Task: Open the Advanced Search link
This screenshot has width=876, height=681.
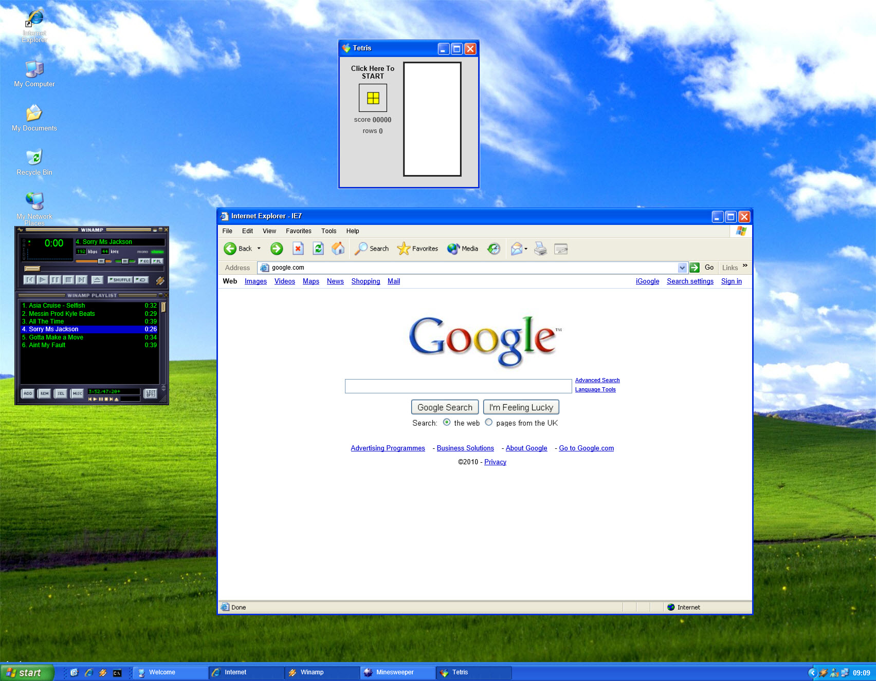Action: 597,381
